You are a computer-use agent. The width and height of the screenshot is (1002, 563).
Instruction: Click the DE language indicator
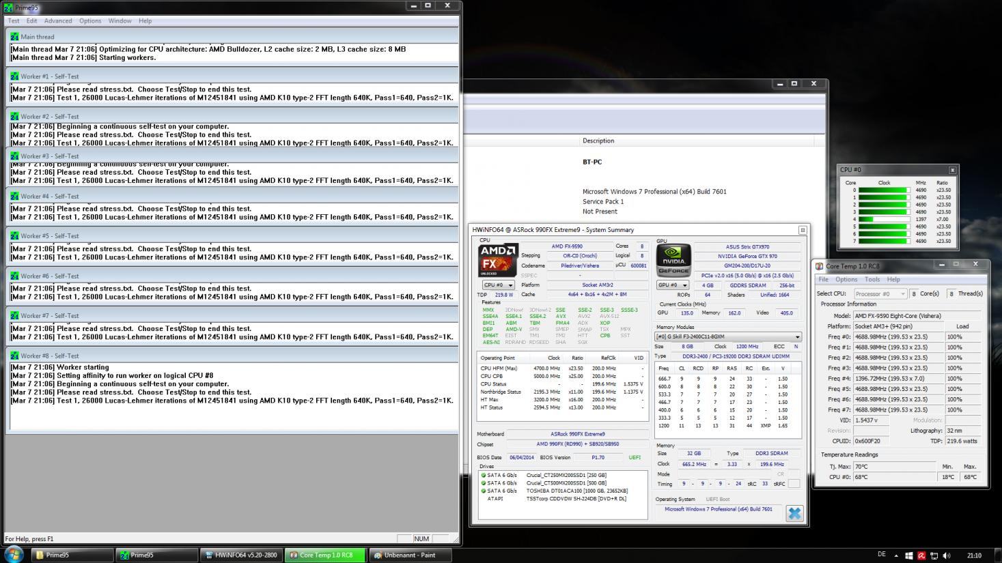coord(881,555)
